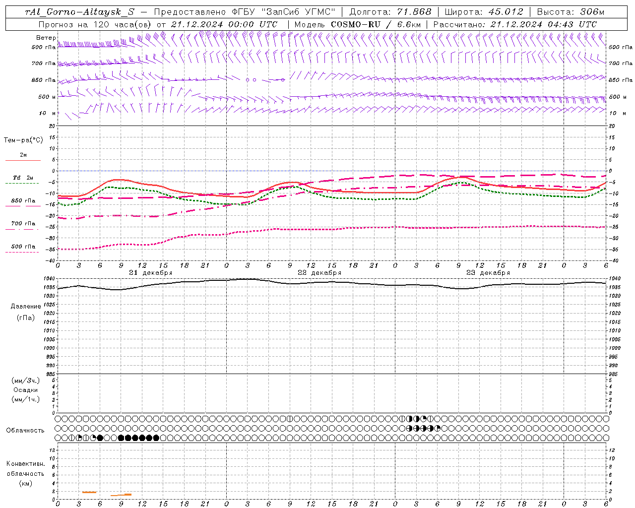The width and height of the screenshot is (635, 508).
Task: Click the Облачность row label
Action: pyautogui.click(x=25, y=431)
